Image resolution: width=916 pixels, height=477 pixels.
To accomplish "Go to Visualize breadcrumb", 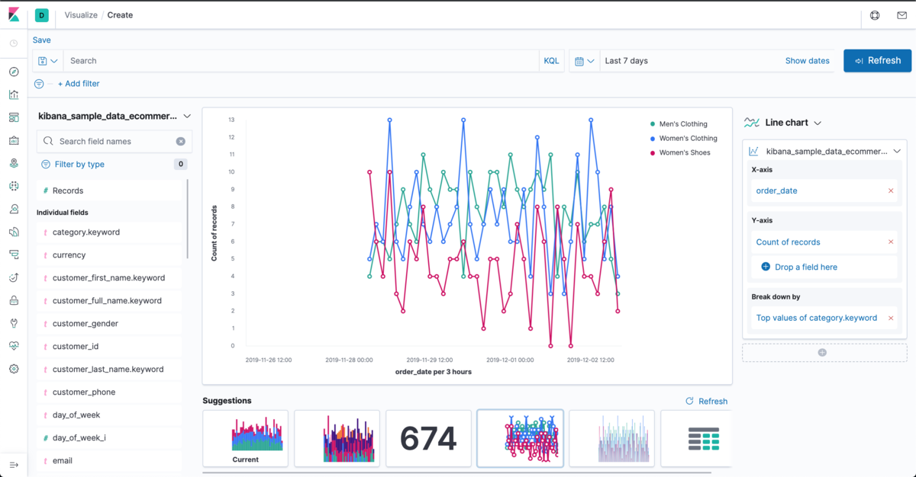I will [x=81, y=15].
